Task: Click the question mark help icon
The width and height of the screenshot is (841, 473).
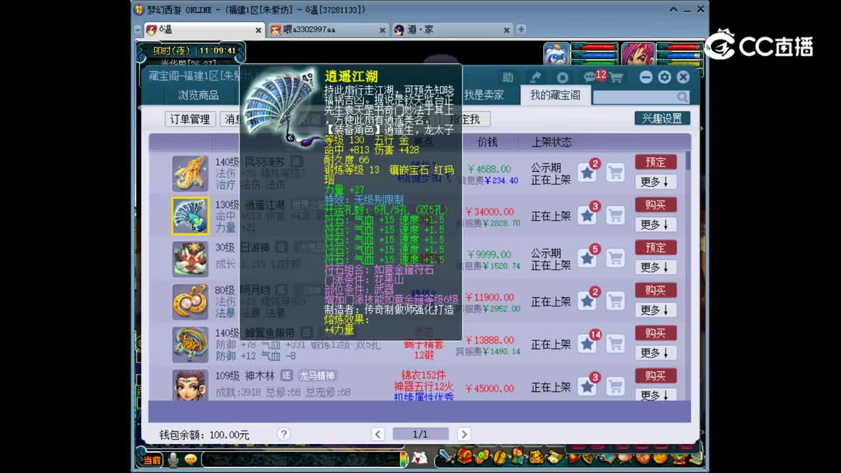Action: pos(284,434)
